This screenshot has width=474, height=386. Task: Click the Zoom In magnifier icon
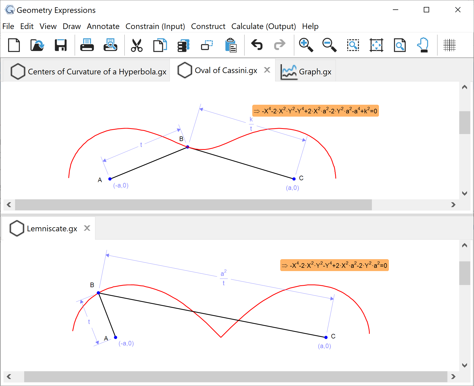point(306,45)
